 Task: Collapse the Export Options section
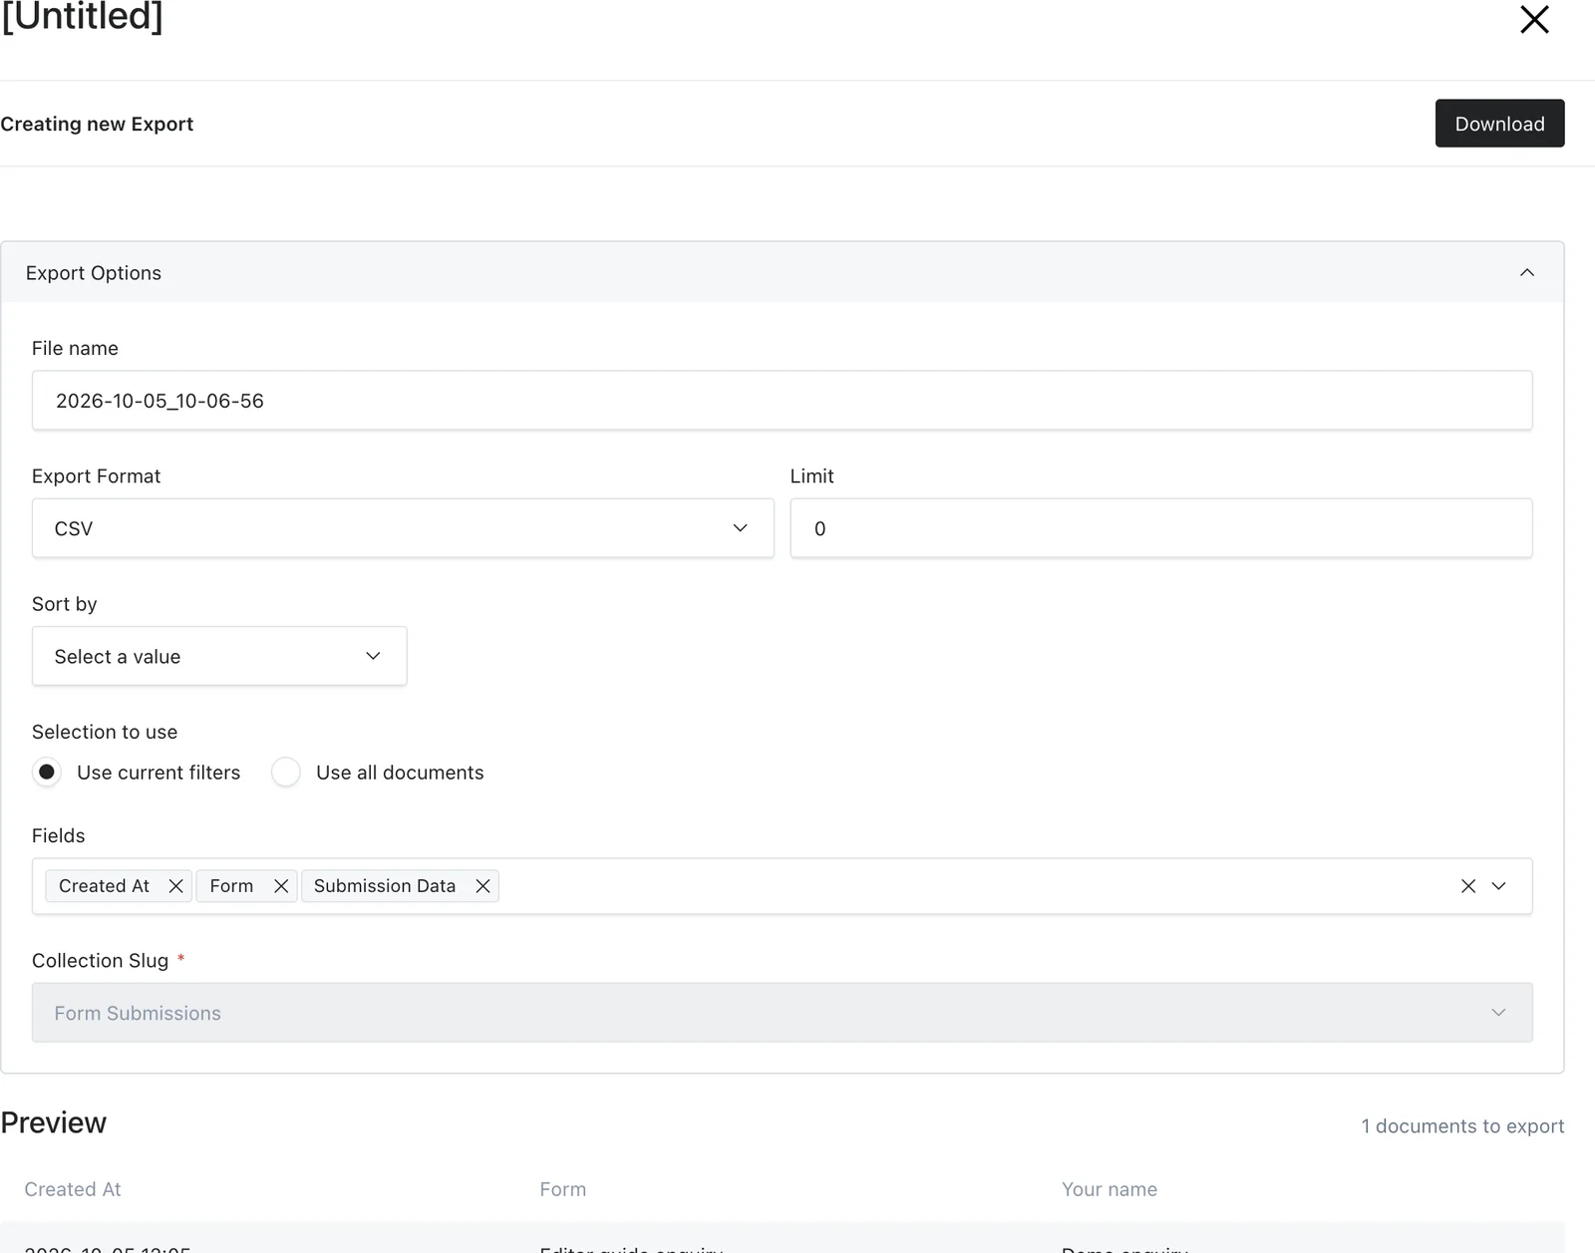point(1526,272)
